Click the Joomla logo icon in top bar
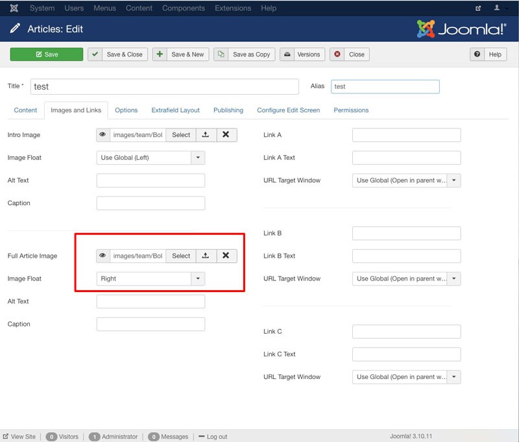 pyautogui.click(x=14, y=8)
